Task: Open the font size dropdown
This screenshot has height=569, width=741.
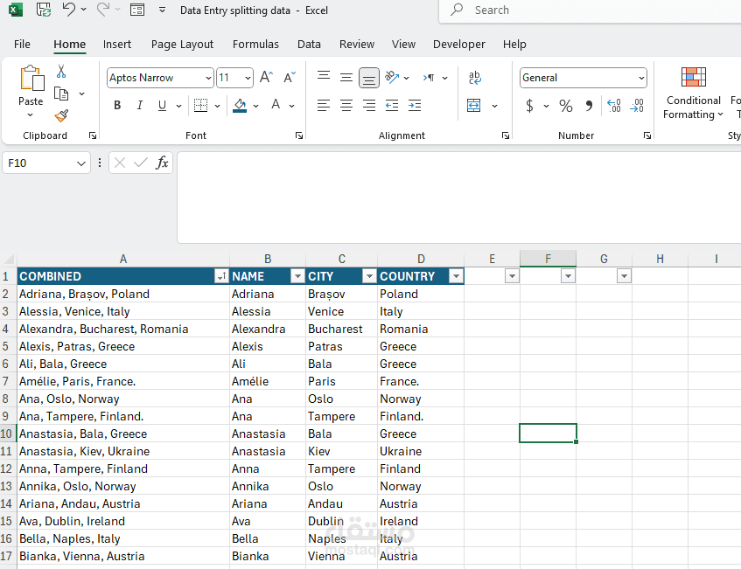Action: [x=248, y=78]
